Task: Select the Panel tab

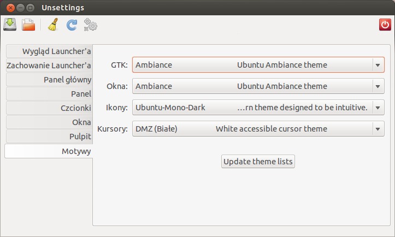Action: 49,94
